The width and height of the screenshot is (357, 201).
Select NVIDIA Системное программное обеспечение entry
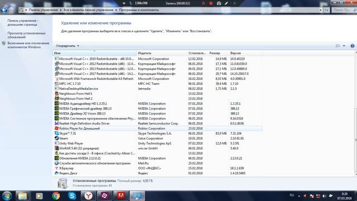(x=157, y=118)
